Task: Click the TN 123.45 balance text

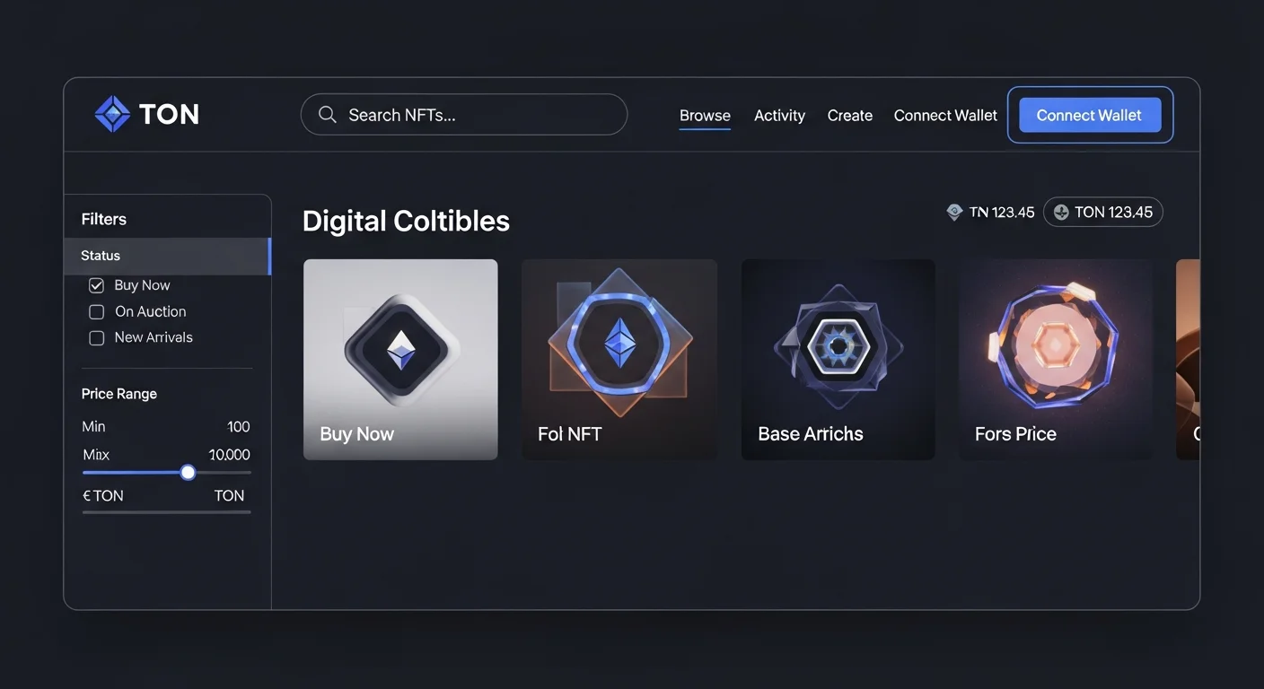Action: (1002, 213)
